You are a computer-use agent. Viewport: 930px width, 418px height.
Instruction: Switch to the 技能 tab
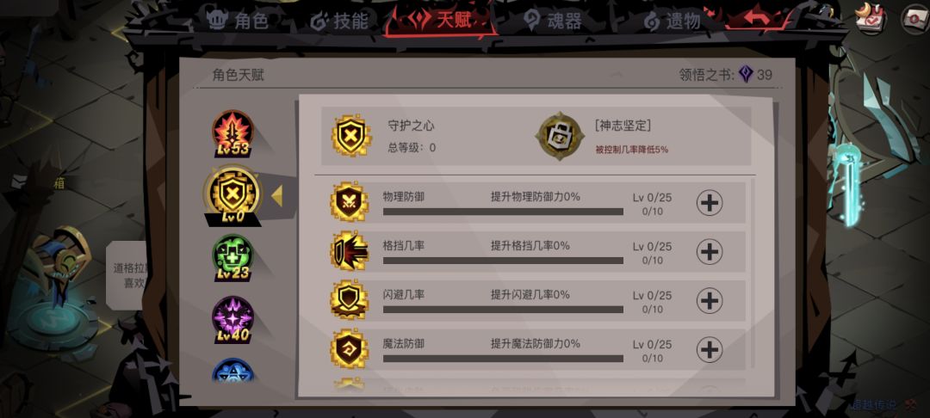point(339,21)
